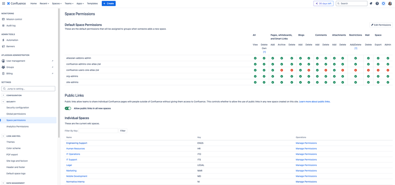Viewport: 395px width, 185px height.
Task: Click red Space Admin icon for confluence-users-one-atlas-jral
Action: pyautogui.click(x=388, y=70)
